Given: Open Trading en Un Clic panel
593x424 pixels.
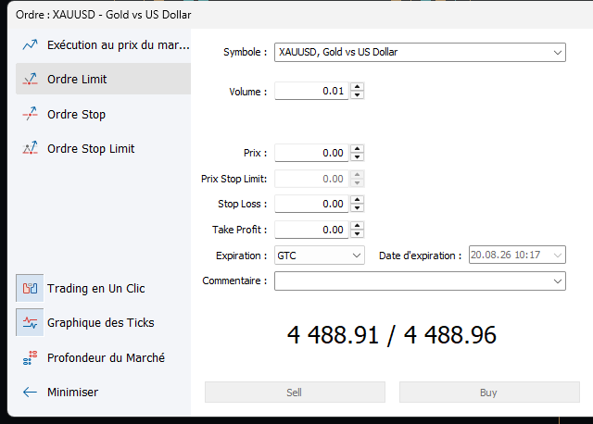Looking at the screenshot, I should pyautogui.click(x=96, y=288).
